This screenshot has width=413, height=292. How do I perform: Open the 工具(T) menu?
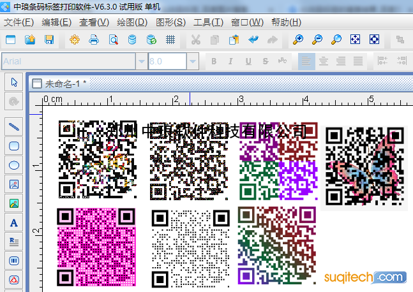click(208, 22)
